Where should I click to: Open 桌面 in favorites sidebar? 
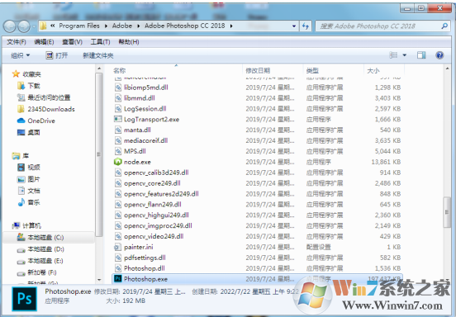tap(28, 132)
